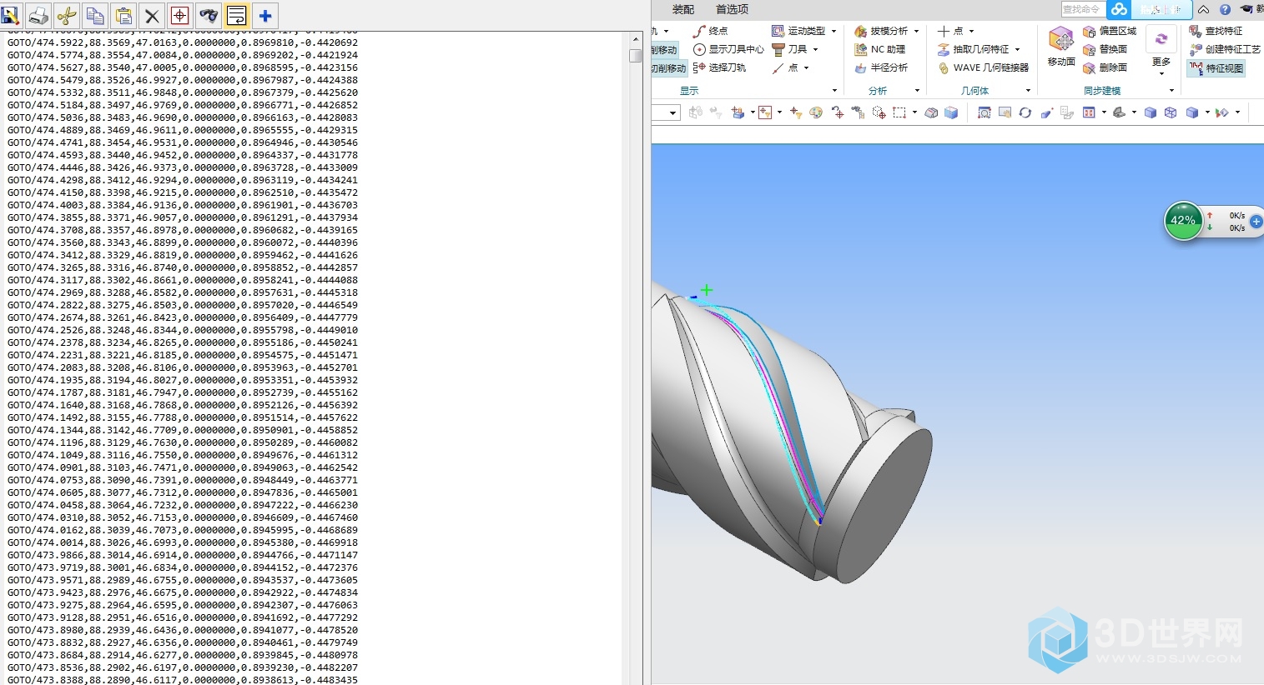The height and width of the screenshot is (685, 1264).
Task: Click the 终点 end point tool
Action: pyautogui.click(x=711, y=31)
